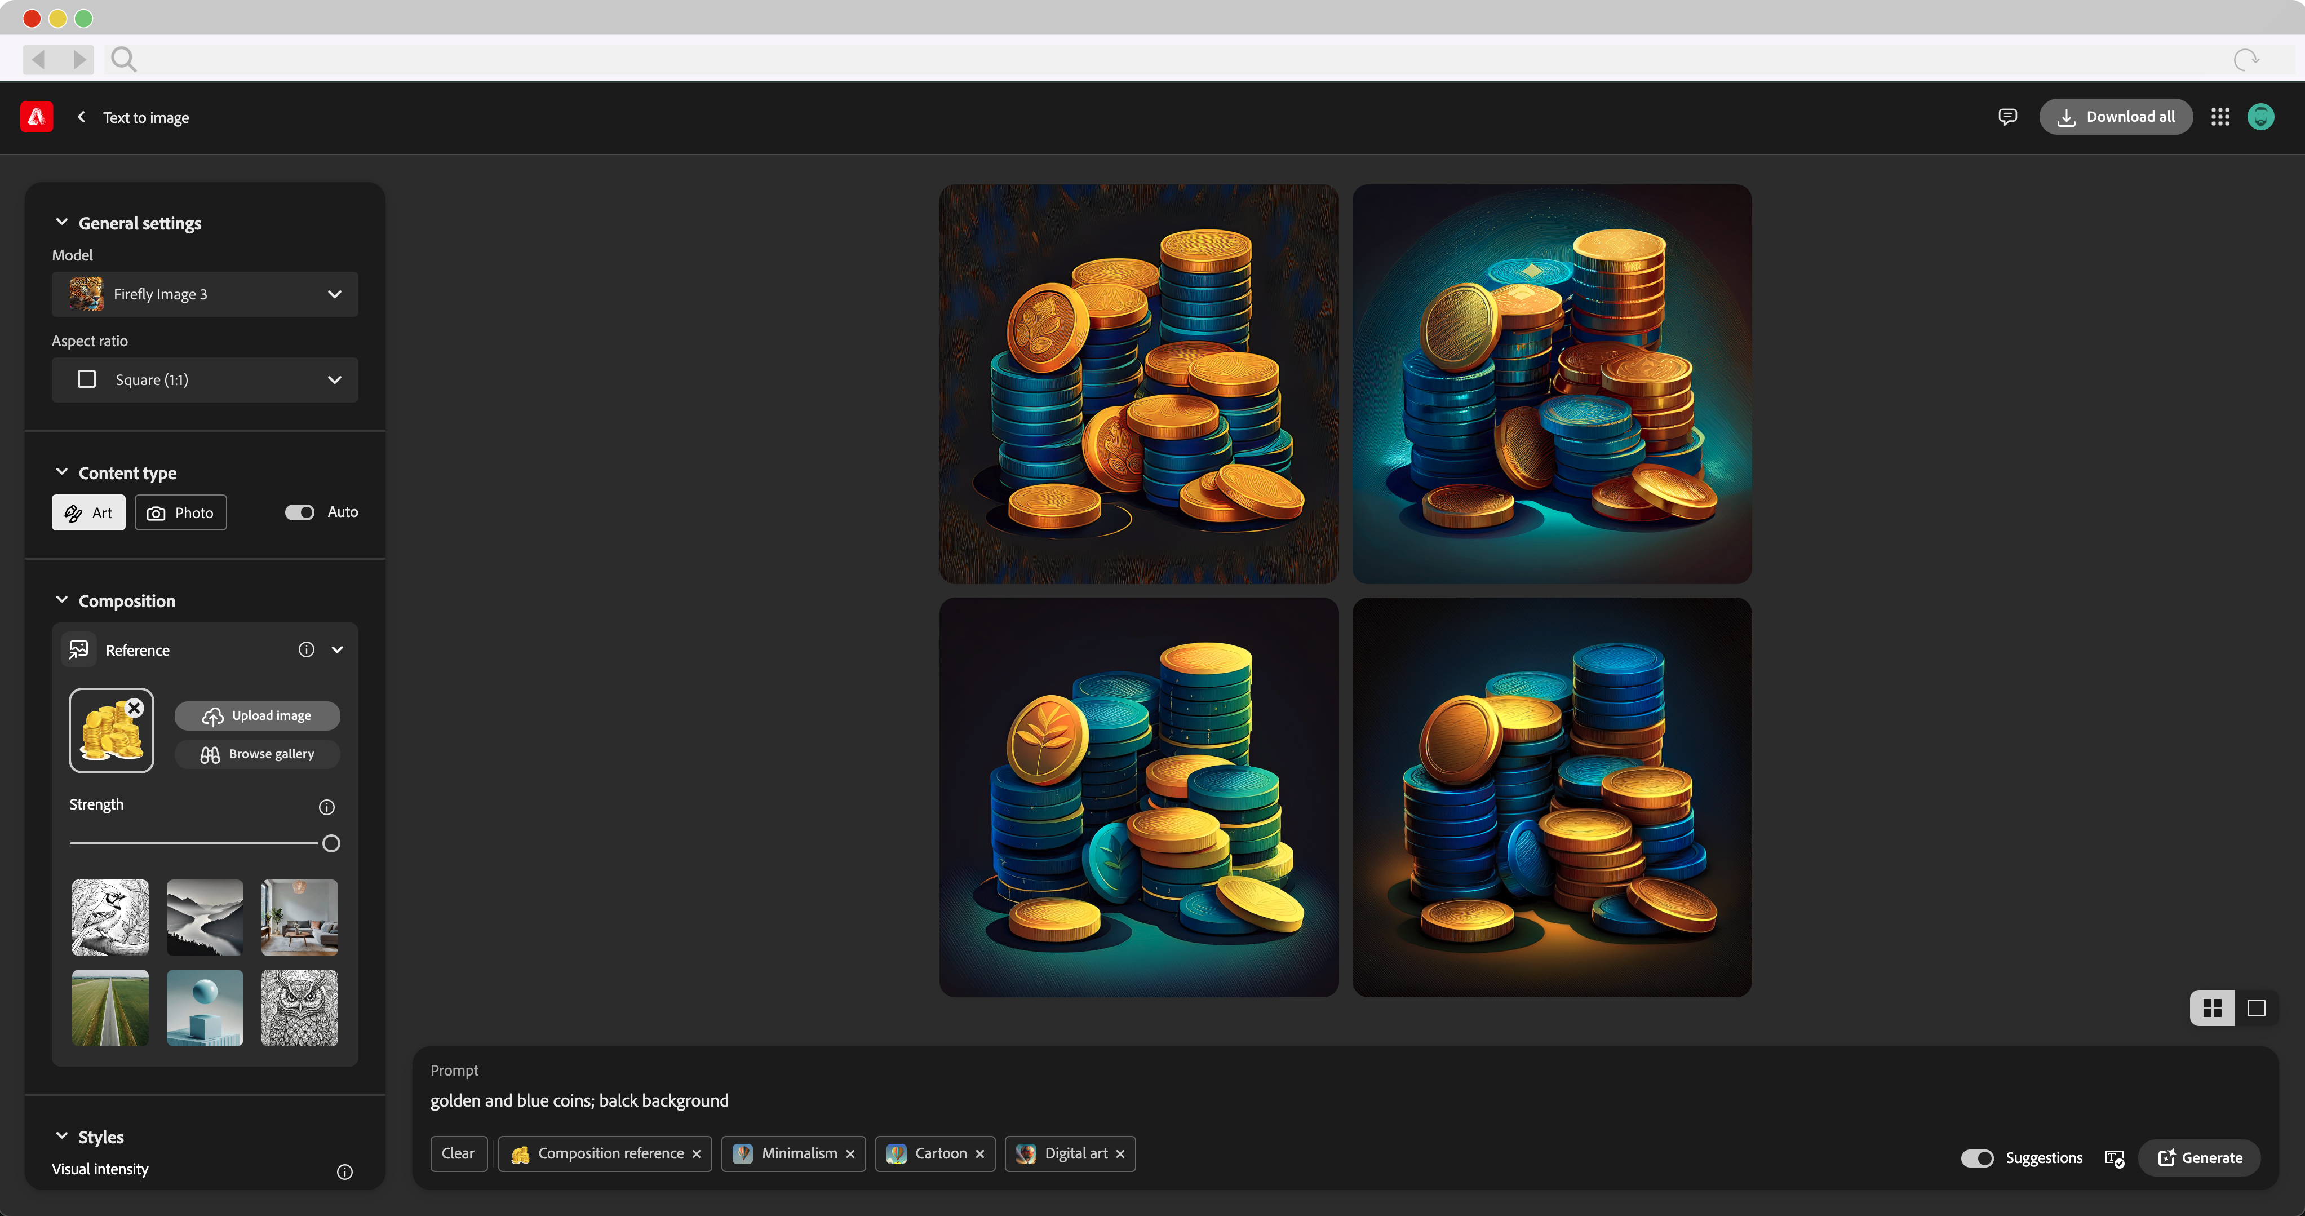Screen dimensions: 2305x1216
Task: Toggle the Auto content type switch
Action: click(x=300, y=512)
